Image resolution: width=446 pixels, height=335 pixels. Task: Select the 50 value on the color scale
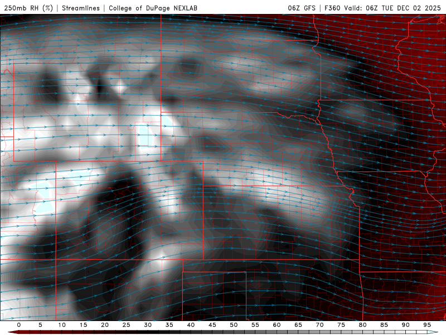[234, 325]
